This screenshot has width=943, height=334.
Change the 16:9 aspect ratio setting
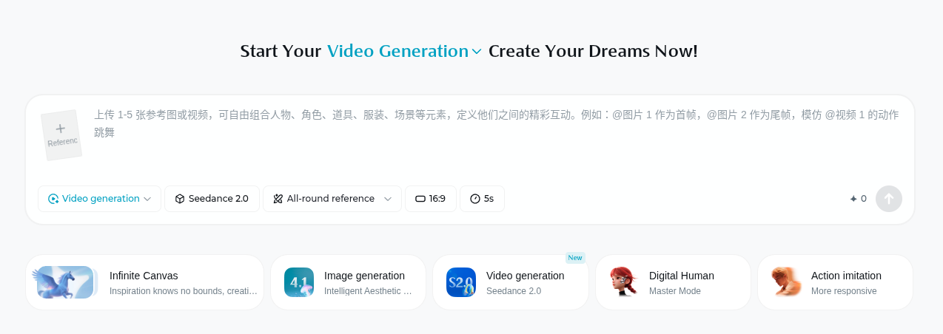[431, 199]
